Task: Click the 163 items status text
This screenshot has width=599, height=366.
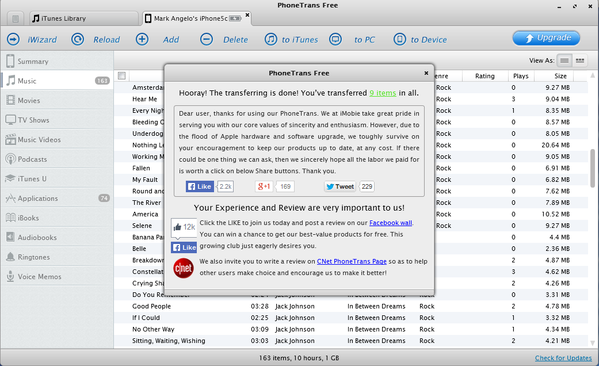Action: tap(299, 358)
